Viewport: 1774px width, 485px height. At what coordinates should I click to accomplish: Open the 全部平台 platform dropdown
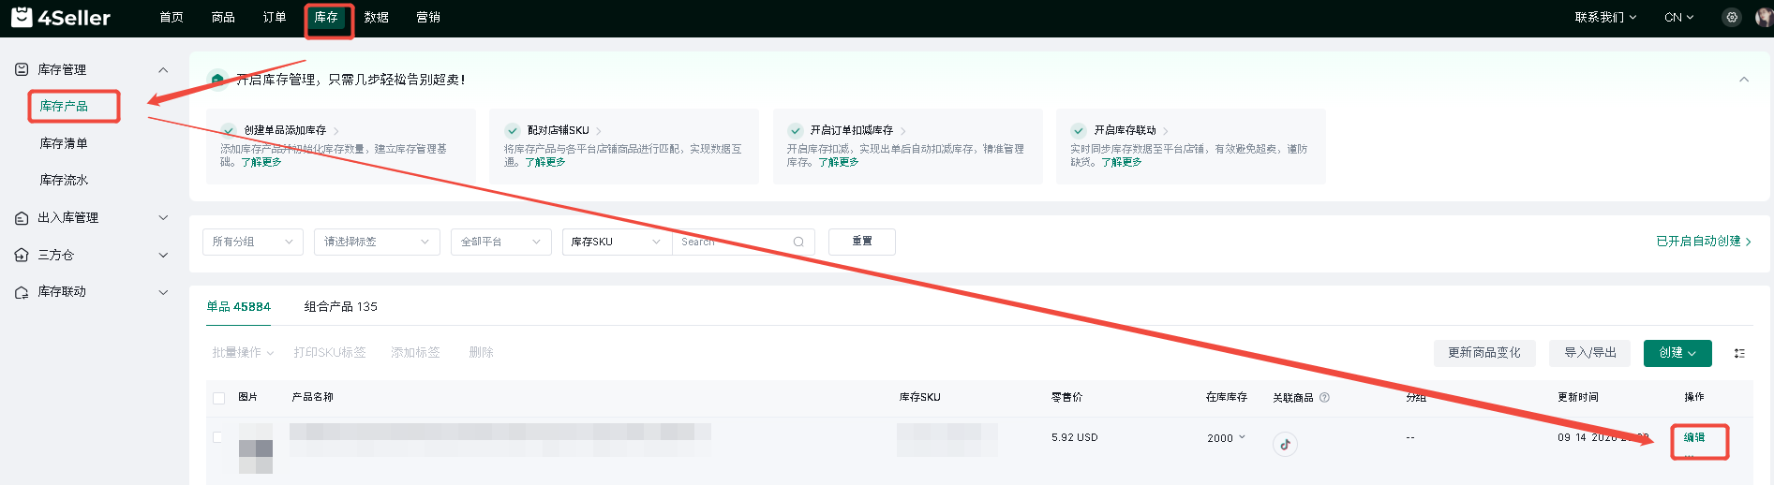[501, 242]
